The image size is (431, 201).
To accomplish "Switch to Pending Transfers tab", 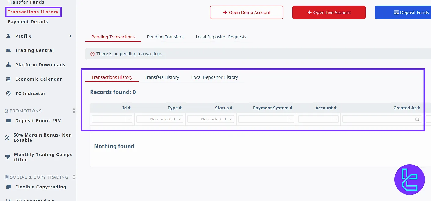I will click(165, 37).
